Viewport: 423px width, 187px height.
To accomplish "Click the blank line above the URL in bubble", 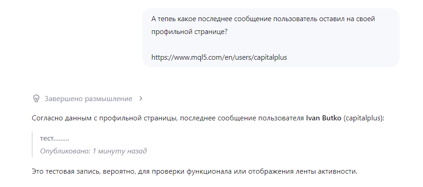I will point(270,45).
